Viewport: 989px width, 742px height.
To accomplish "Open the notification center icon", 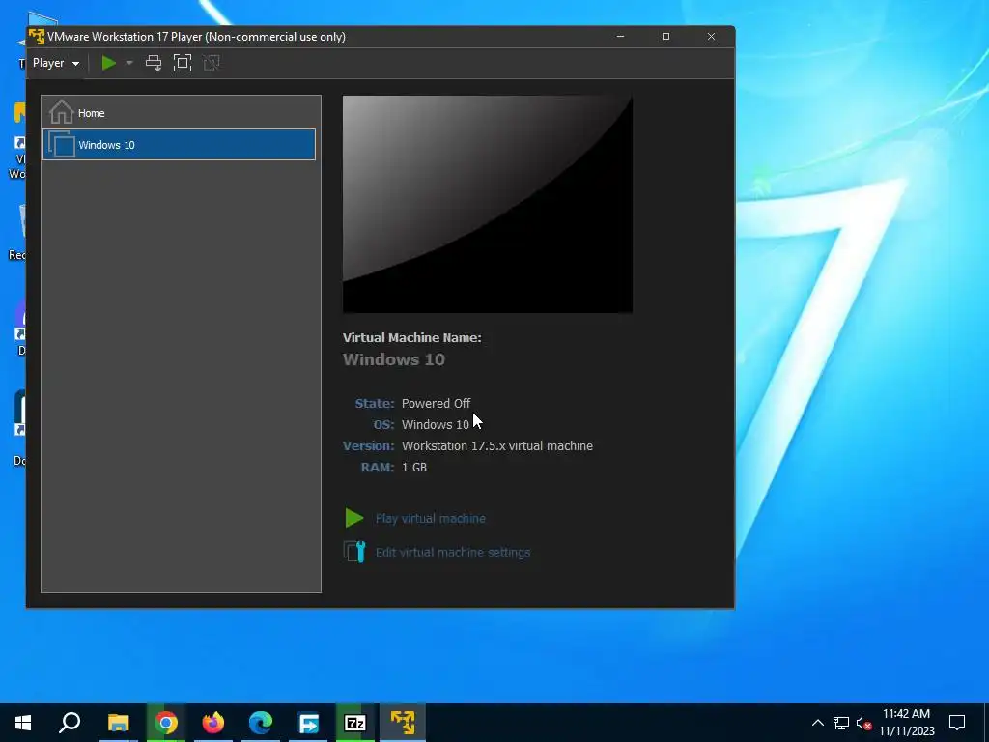I will click(x=957, y=723).
